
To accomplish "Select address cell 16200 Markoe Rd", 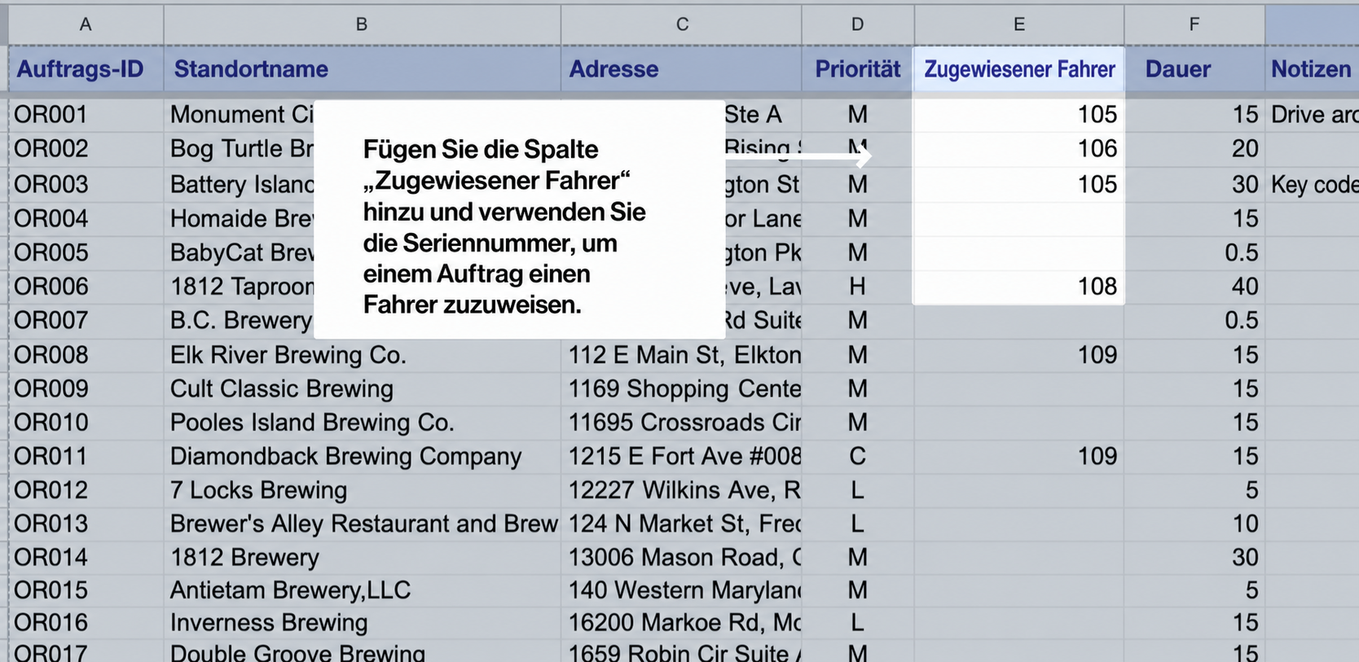I will pos(682,623).
